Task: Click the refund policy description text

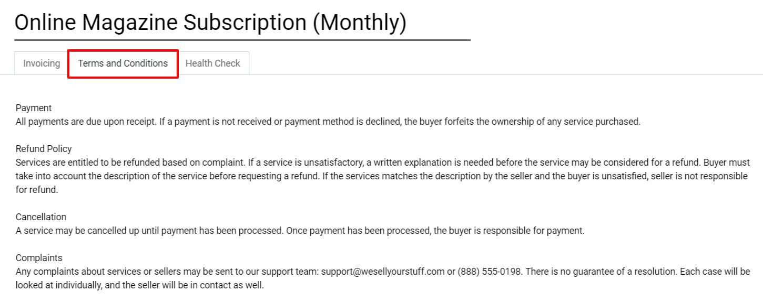Action: tap(368, 176)
